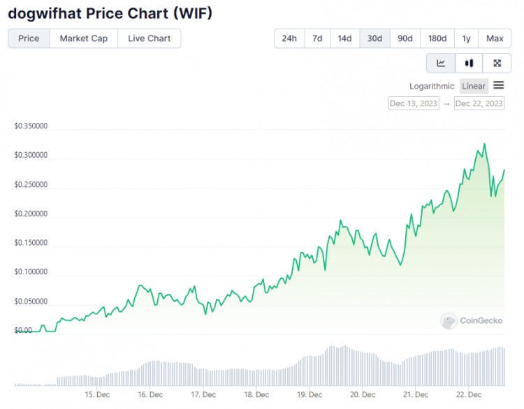Click the fullscreen expand chart icon
524x409 pixels.
point(497,63)
